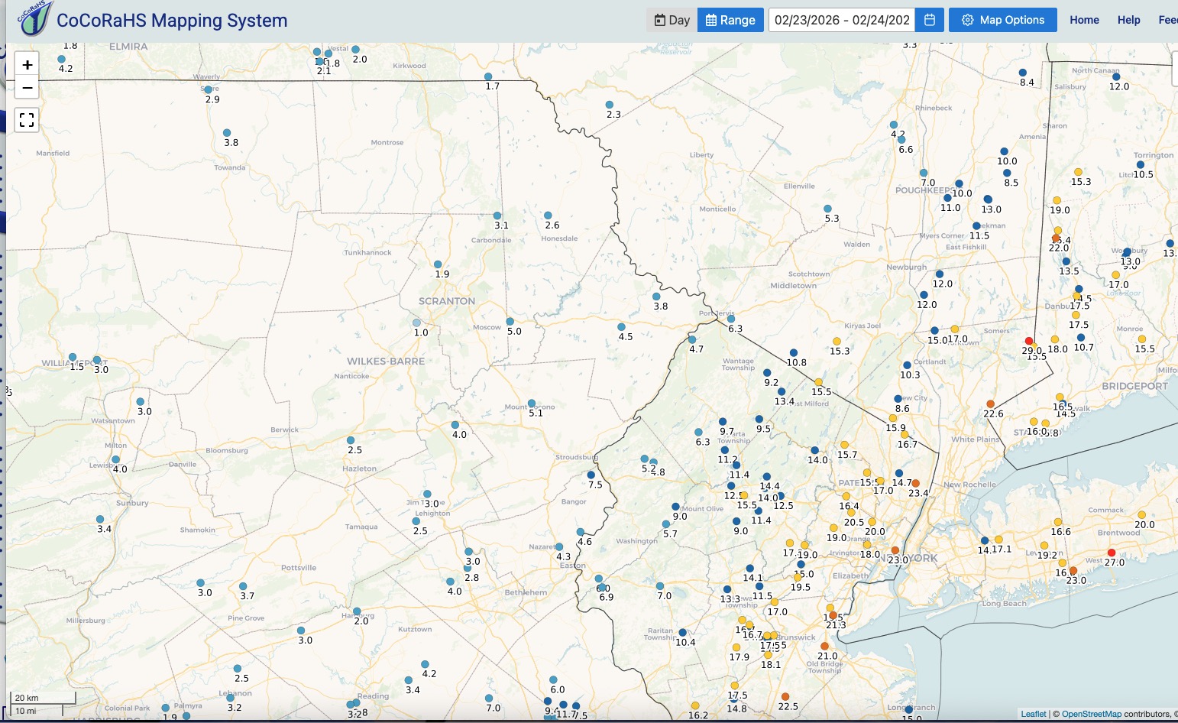Switch to Range mode
This screenshot has width=1178, height=723.
coord(730,20)
